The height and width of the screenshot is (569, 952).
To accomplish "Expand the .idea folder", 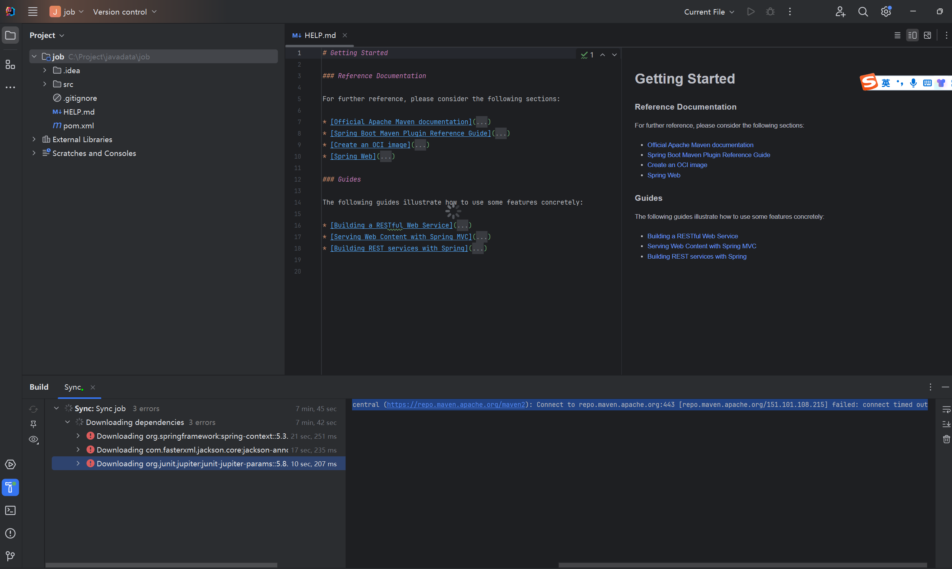I will [x=45, y=71].
